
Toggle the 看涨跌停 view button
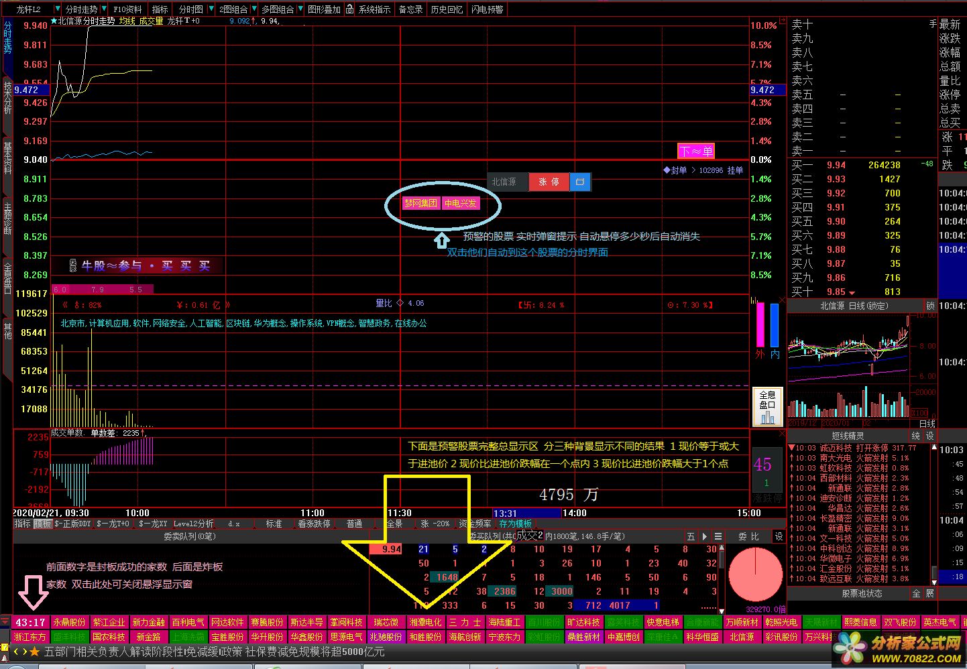point(314,524)
